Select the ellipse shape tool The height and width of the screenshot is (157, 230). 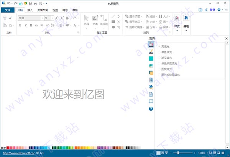tap(113, 27)
